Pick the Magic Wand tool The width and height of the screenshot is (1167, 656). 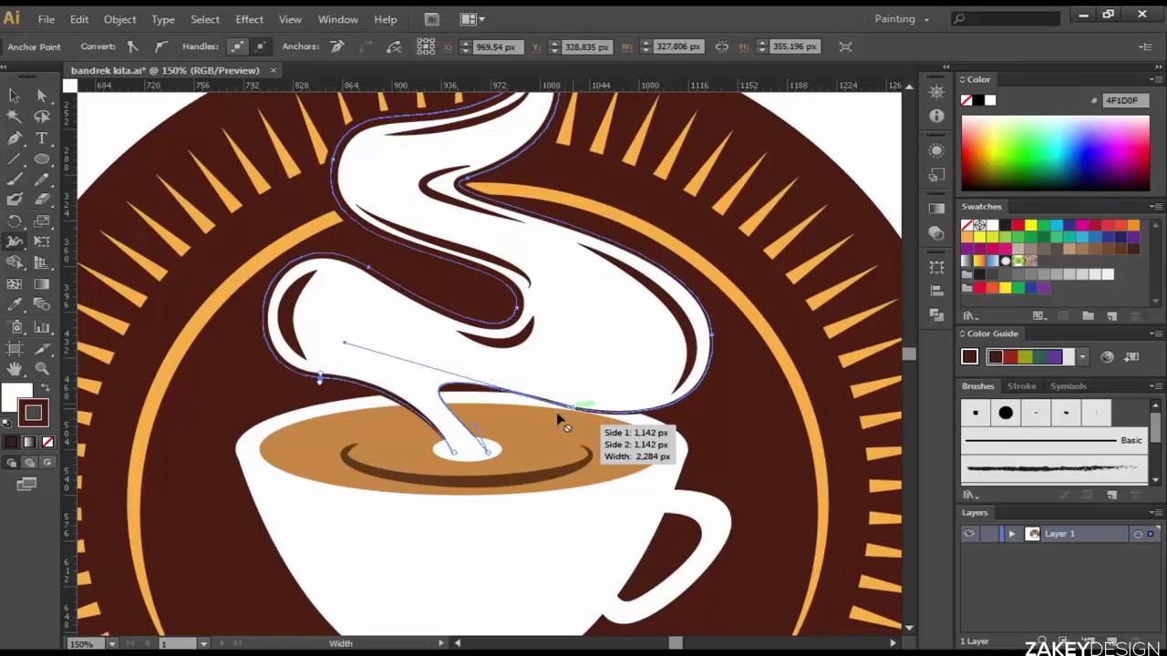pyautogui.click(x=15, y=117)
